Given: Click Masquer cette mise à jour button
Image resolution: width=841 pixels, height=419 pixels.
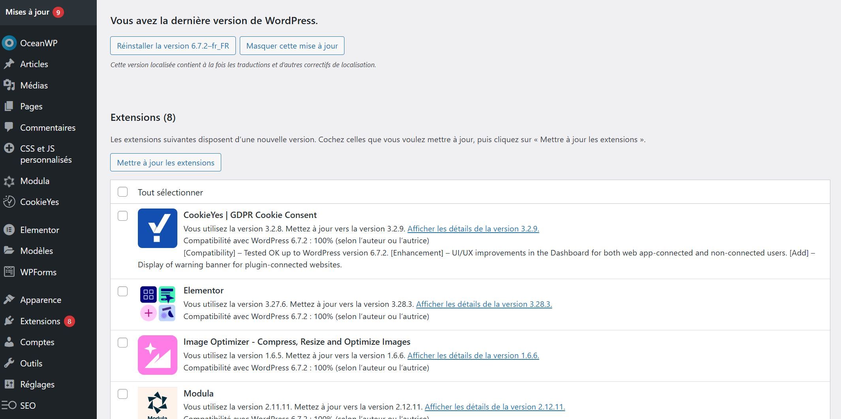Looking at the screenshot, I should click(292, 46).
